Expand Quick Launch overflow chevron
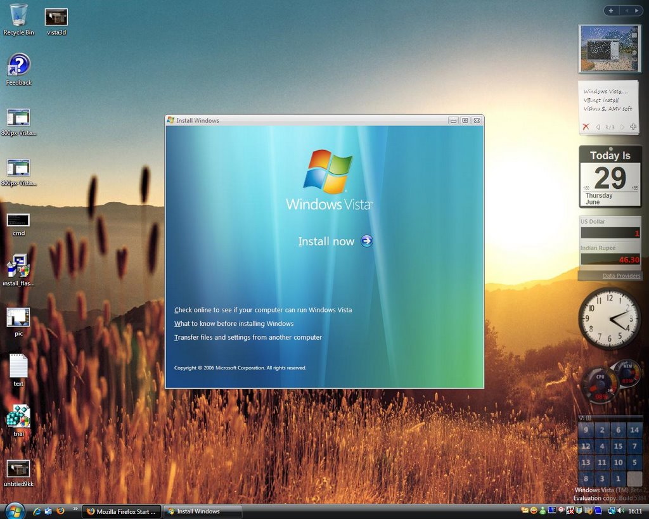The height and width of the screenshot is (519, 649). click(x=75, y=509)
